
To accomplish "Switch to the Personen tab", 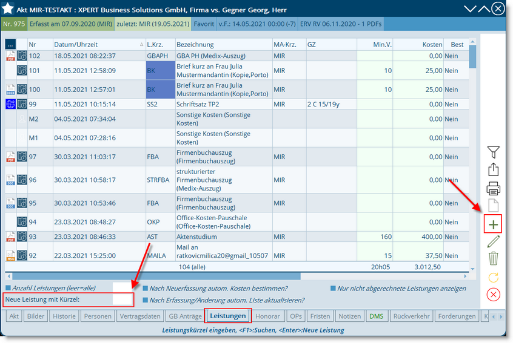I will coord(98,316).
